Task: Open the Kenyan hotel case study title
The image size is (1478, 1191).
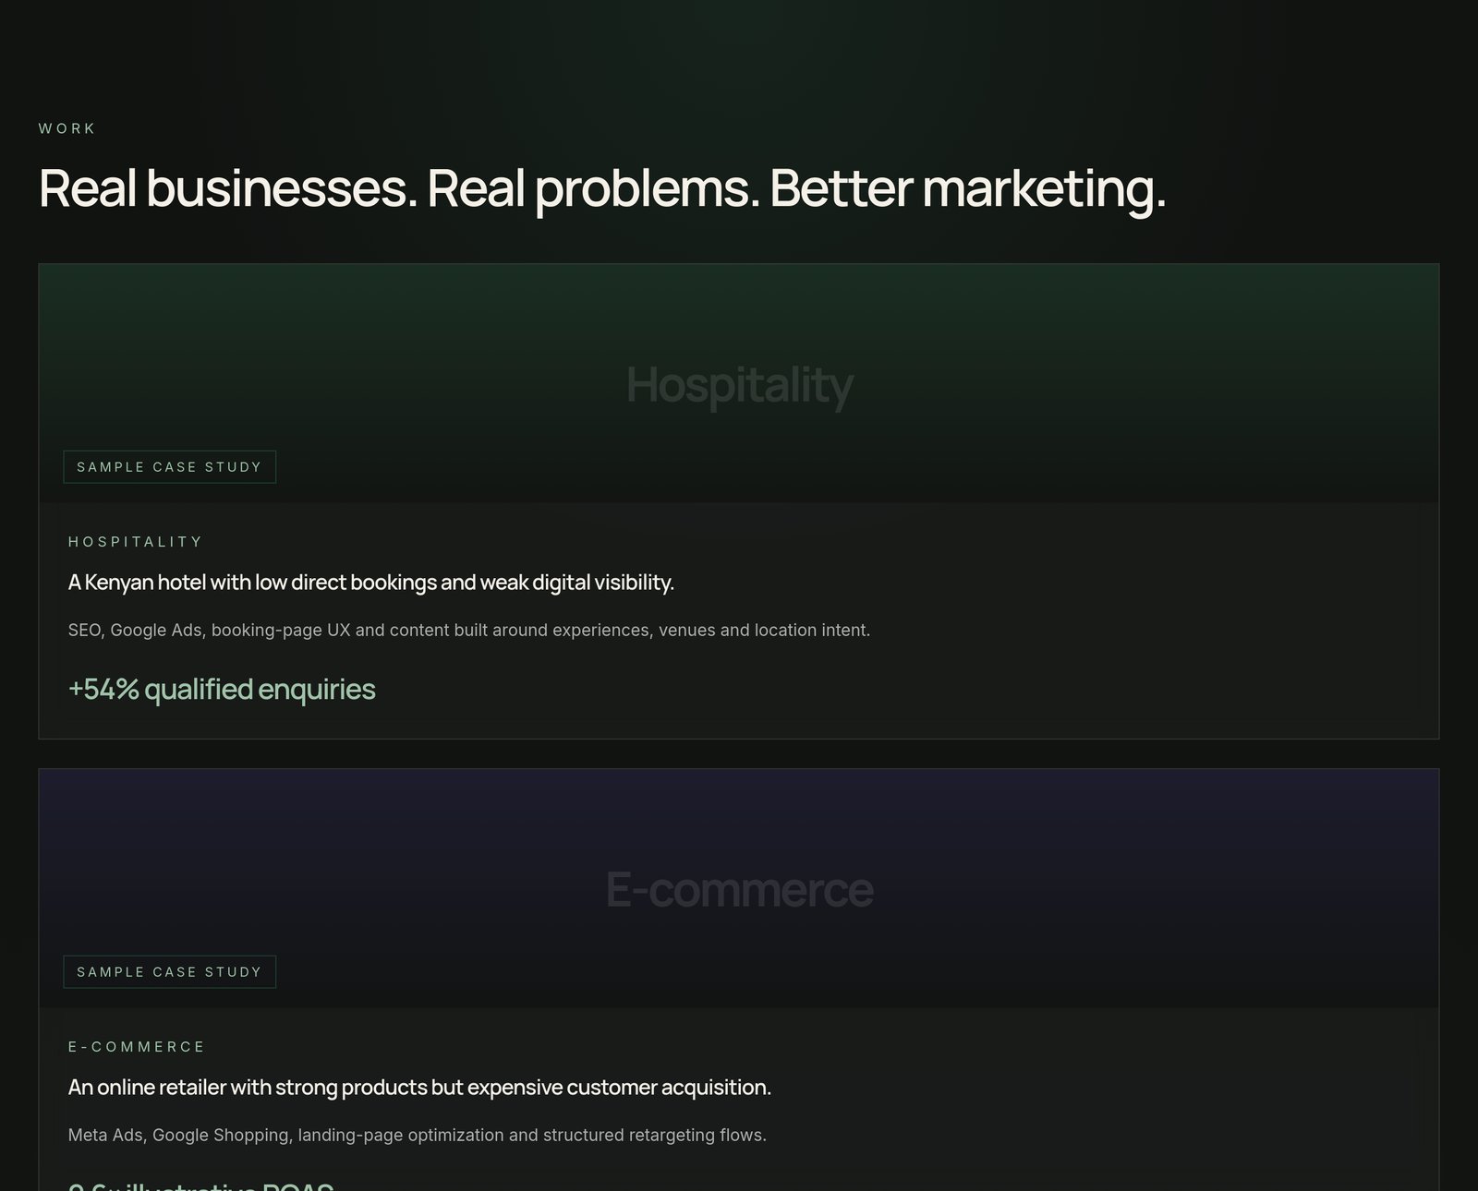Action: 371,583
